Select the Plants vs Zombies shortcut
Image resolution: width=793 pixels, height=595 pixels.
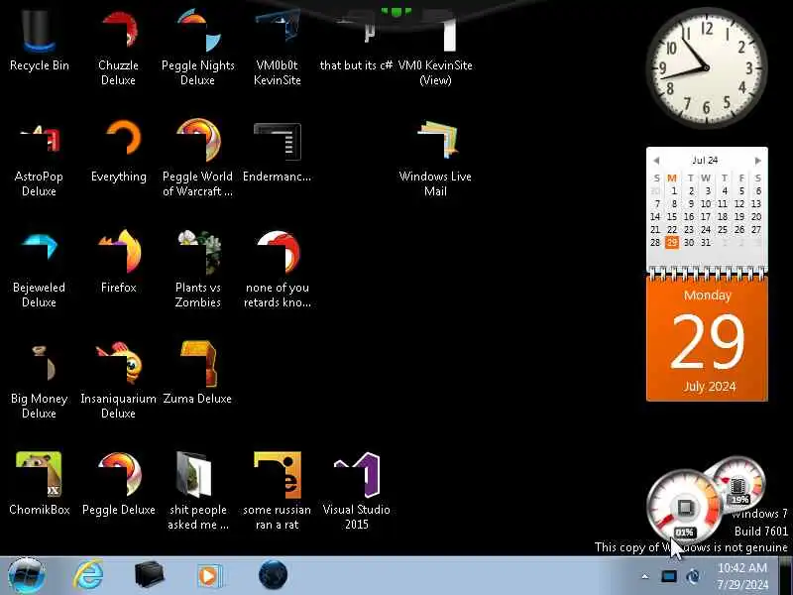tap(197, 268)
